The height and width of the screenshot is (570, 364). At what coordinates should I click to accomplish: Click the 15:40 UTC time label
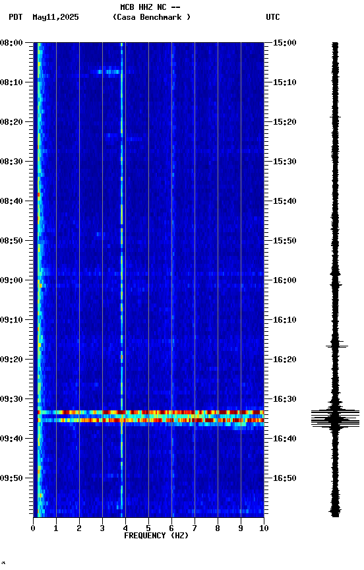click(x=285, y=201)
